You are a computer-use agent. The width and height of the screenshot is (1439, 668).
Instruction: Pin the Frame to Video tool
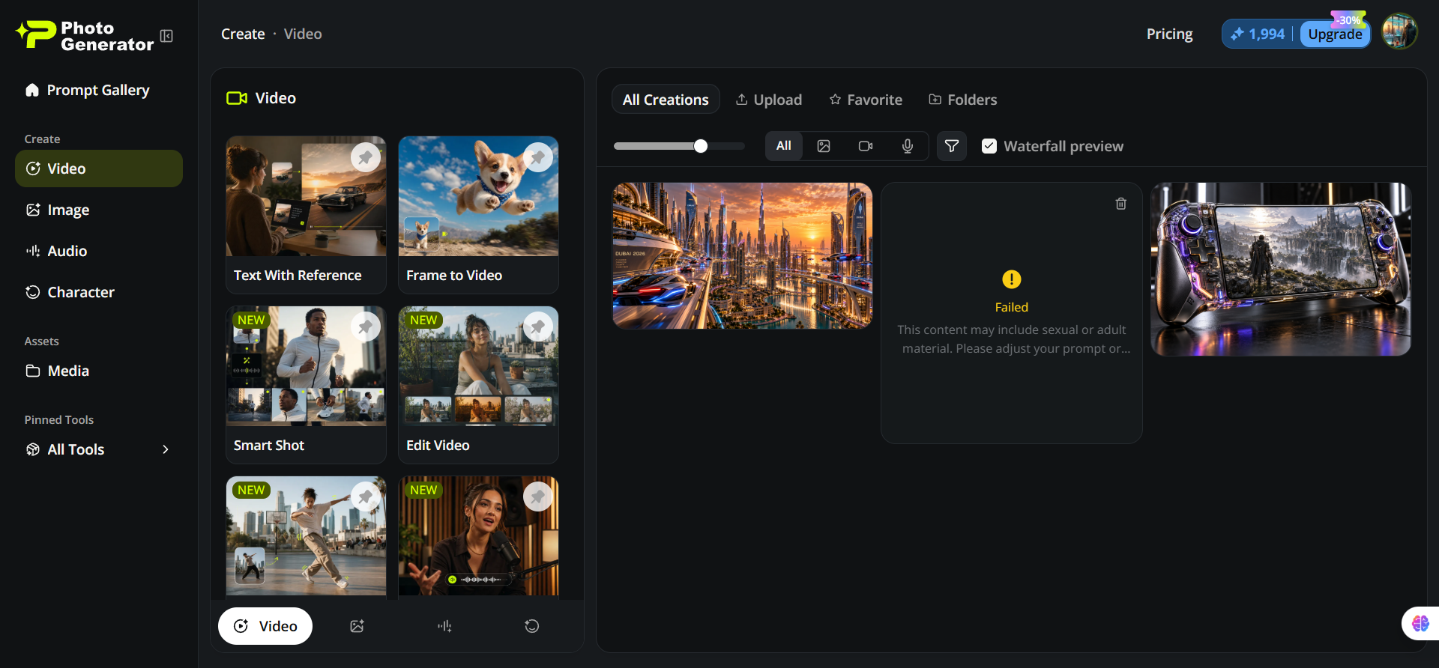538,157
